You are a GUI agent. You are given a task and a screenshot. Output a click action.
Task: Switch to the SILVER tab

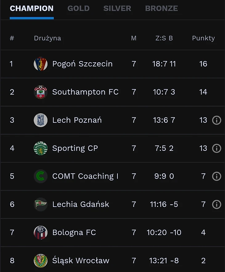point(117,8)
